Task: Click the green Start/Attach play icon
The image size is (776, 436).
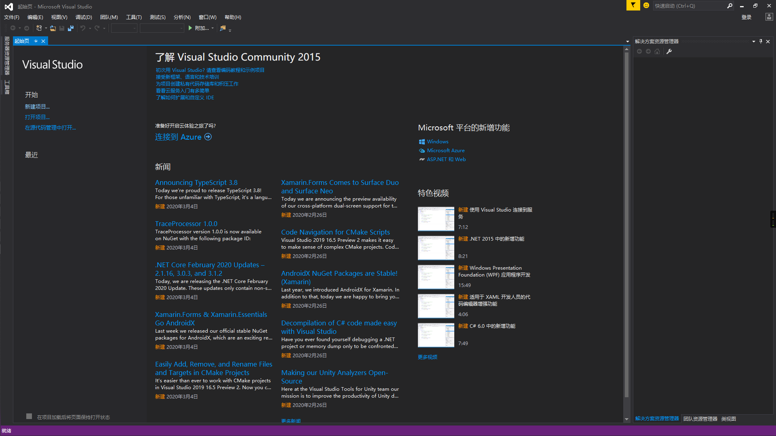Action: click(x=190, y=28)
